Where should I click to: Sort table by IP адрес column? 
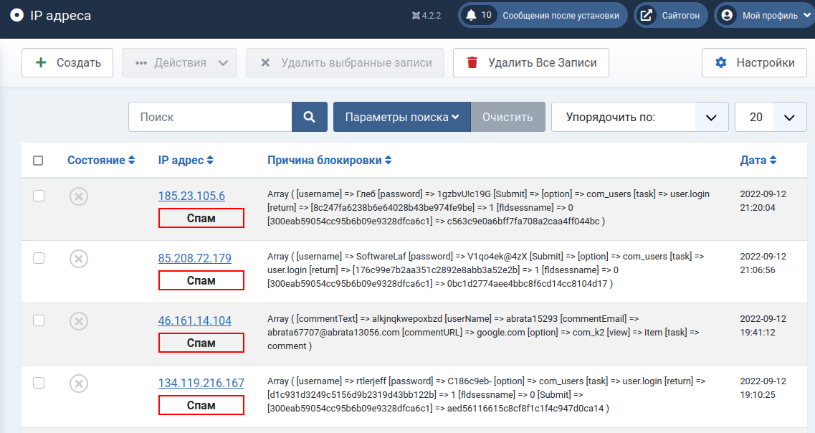click(186, 160)
